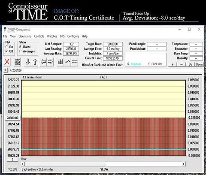Click the left arrow toolbar icon
Screen dimensions: 206x175
pyautogui.click(x=43, y=62)
